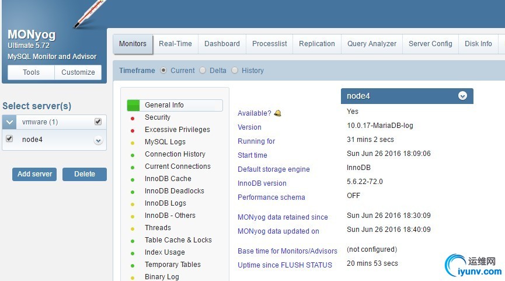This screenshot has height=281, width=505.
Task: Click the red status dot beside Excessive Privileges
Action: click(x=133, y=130)
